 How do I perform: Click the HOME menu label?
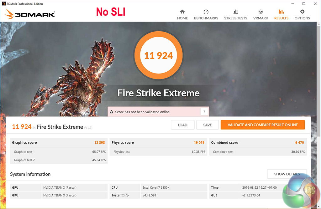pyautogui.click(x=182, y=18)
